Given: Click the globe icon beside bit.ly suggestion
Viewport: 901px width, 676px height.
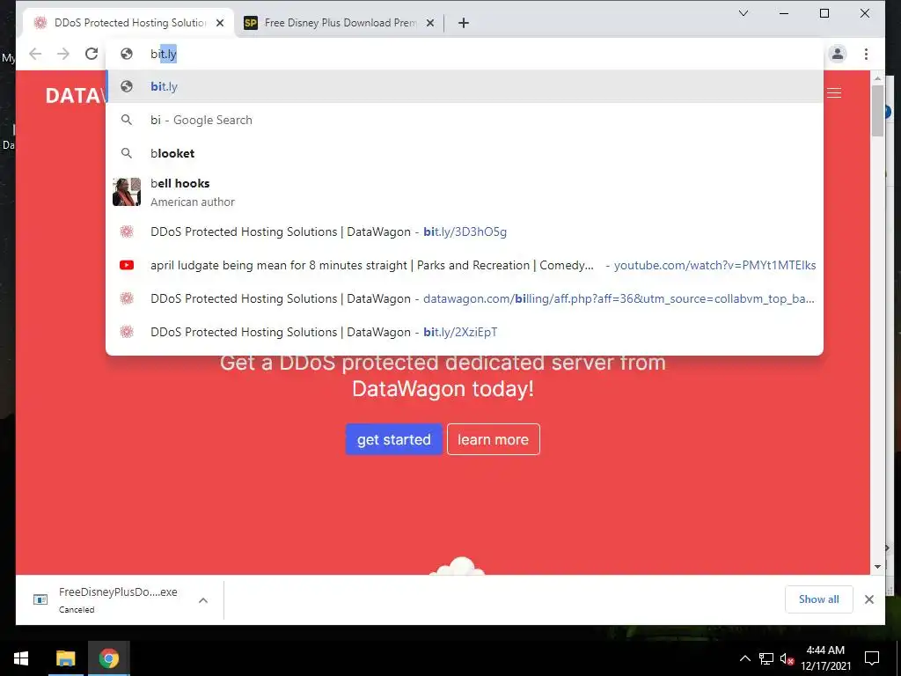Looking at the screenshot, I should (127, 87).
